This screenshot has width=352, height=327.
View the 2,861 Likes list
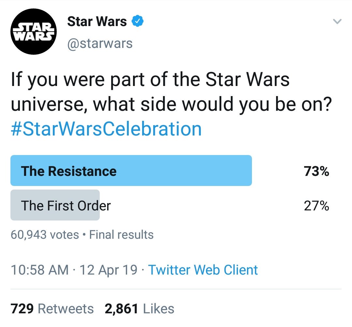tap(139, 309)
